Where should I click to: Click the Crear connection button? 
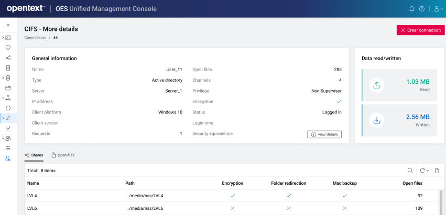420,30
